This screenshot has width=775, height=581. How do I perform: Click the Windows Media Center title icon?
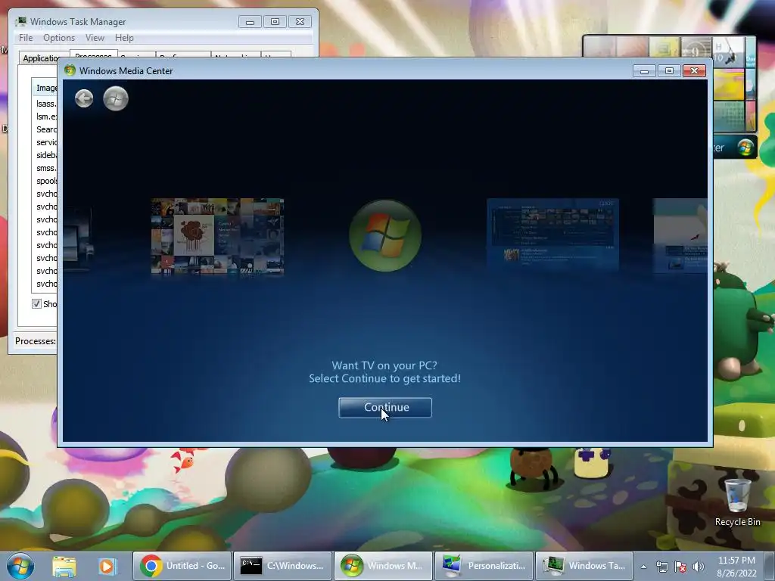coord(70,70)
